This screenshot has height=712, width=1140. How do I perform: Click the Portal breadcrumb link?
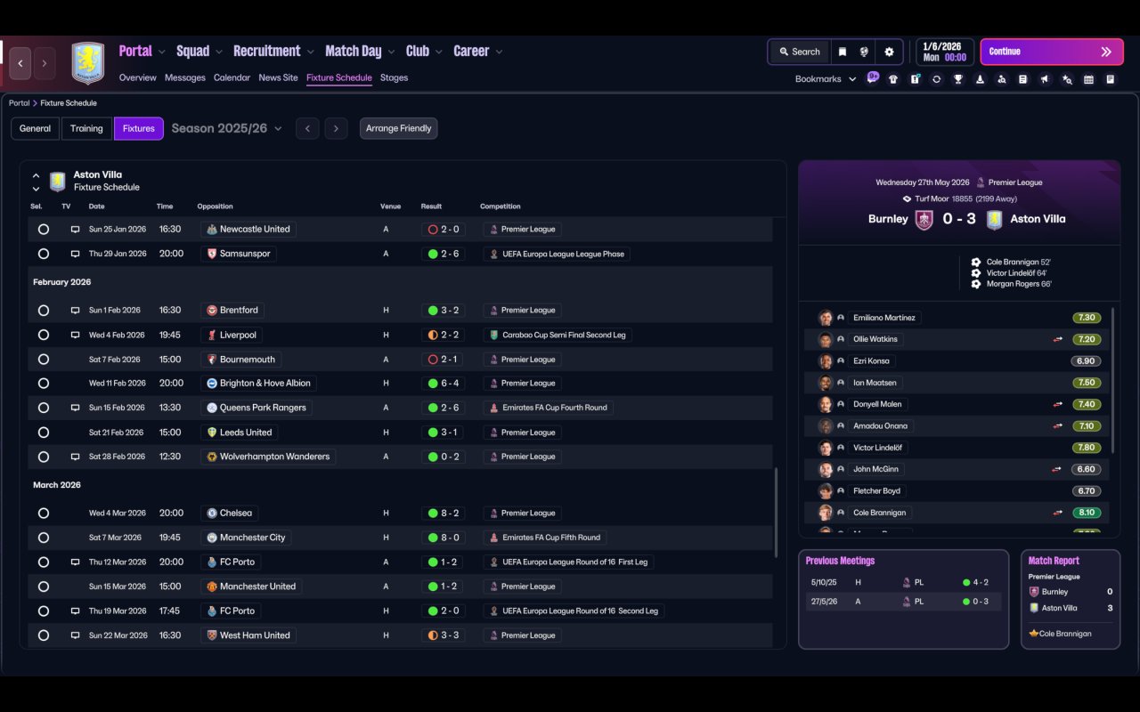pos(20,103)
